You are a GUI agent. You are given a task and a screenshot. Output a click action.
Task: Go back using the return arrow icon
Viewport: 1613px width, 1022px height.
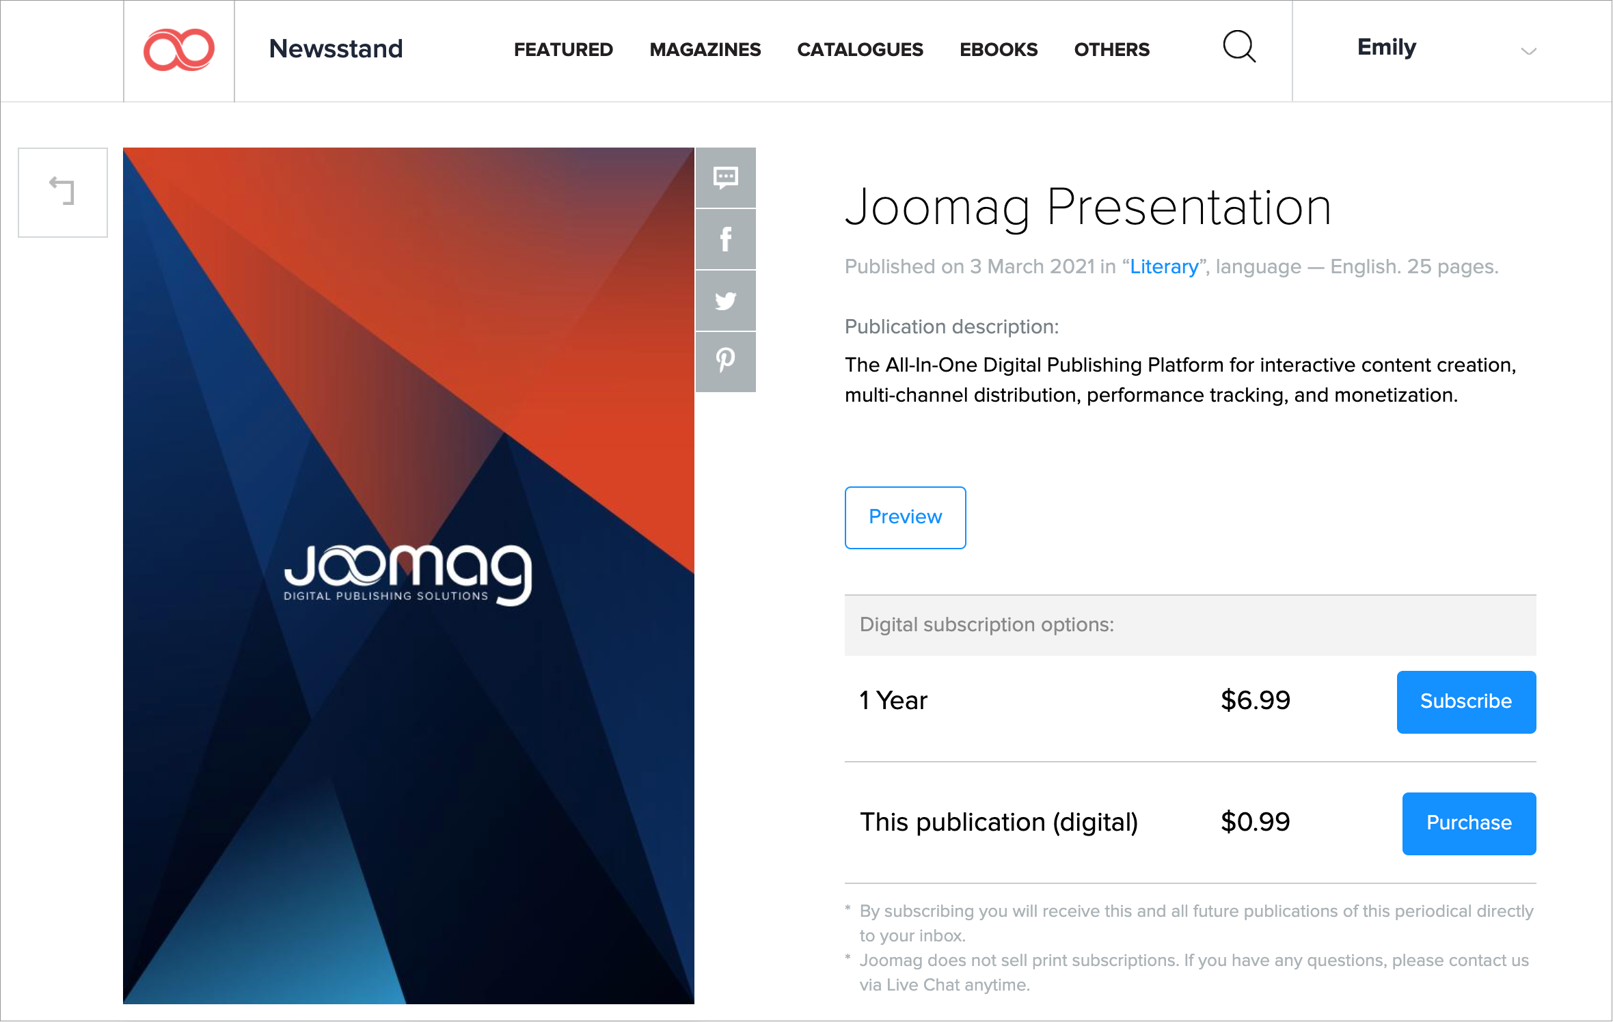62,192
